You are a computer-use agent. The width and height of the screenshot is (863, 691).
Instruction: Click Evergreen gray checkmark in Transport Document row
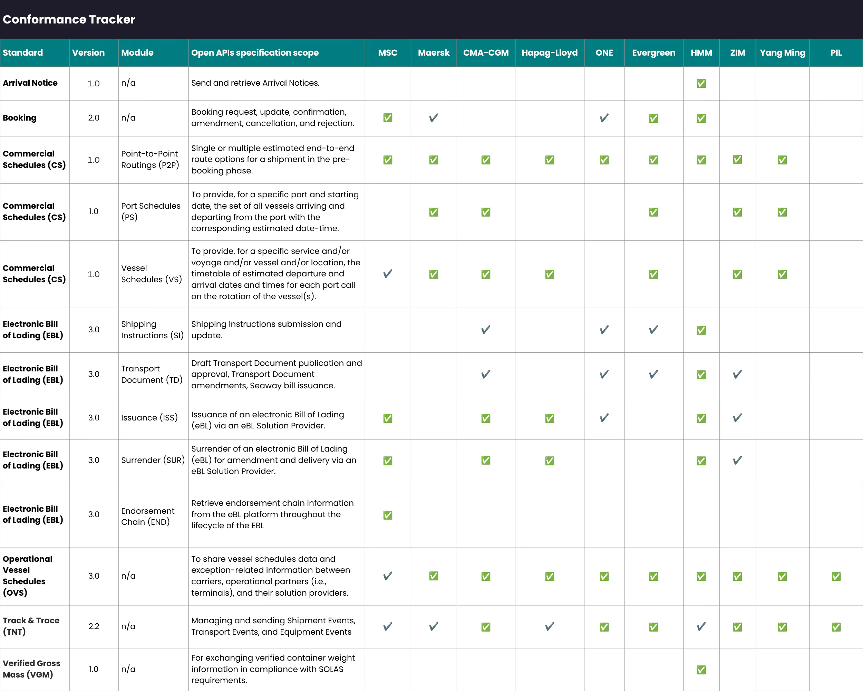pos(653,374)
